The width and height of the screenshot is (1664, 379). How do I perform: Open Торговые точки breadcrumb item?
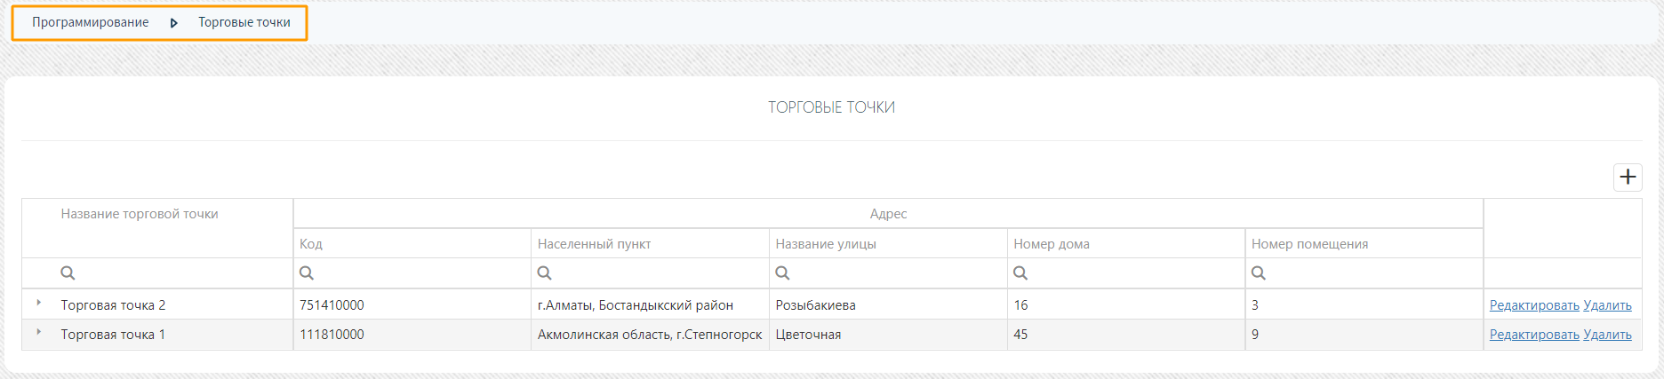[244, 22]
